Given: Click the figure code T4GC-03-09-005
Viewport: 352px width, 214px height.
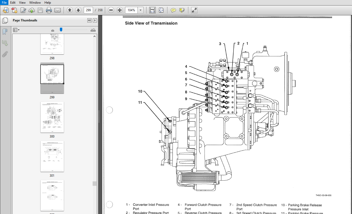Looking at the screenshot, I should coord(323,195).
